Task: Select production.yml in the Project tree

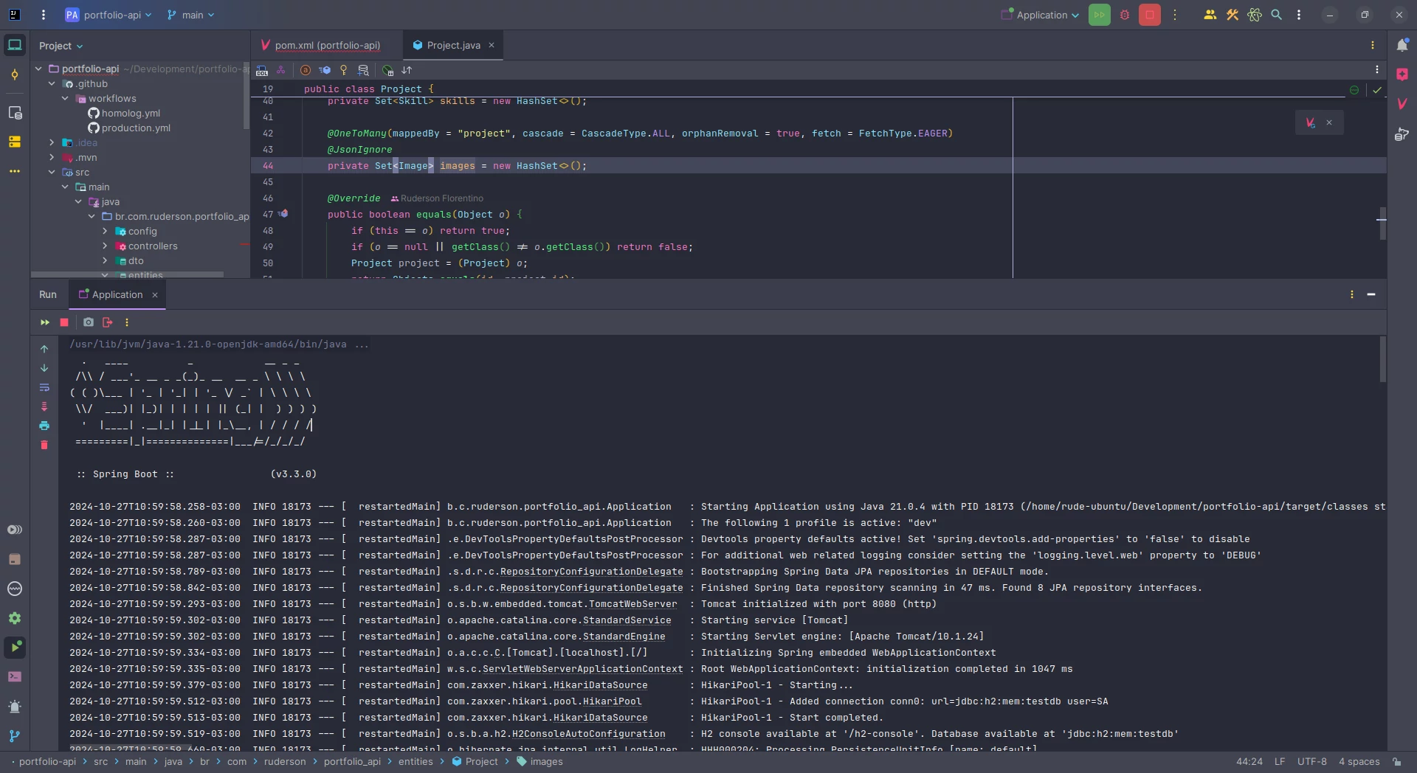Action: tap(137, 128)
